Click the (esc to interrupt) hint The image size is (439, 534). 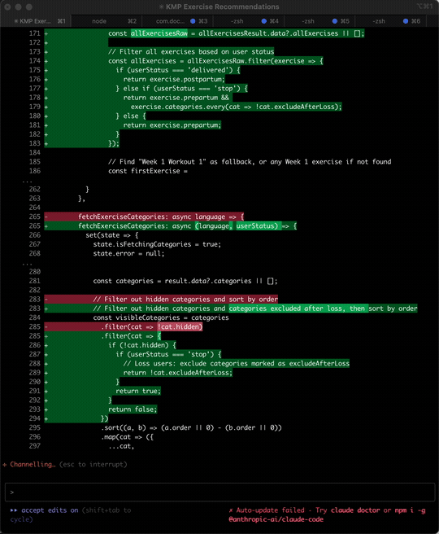tap(93, 464)
